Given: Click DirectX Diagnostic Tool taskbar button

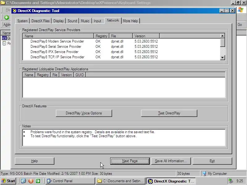Looking at the screenshot, I should [171, 181].
